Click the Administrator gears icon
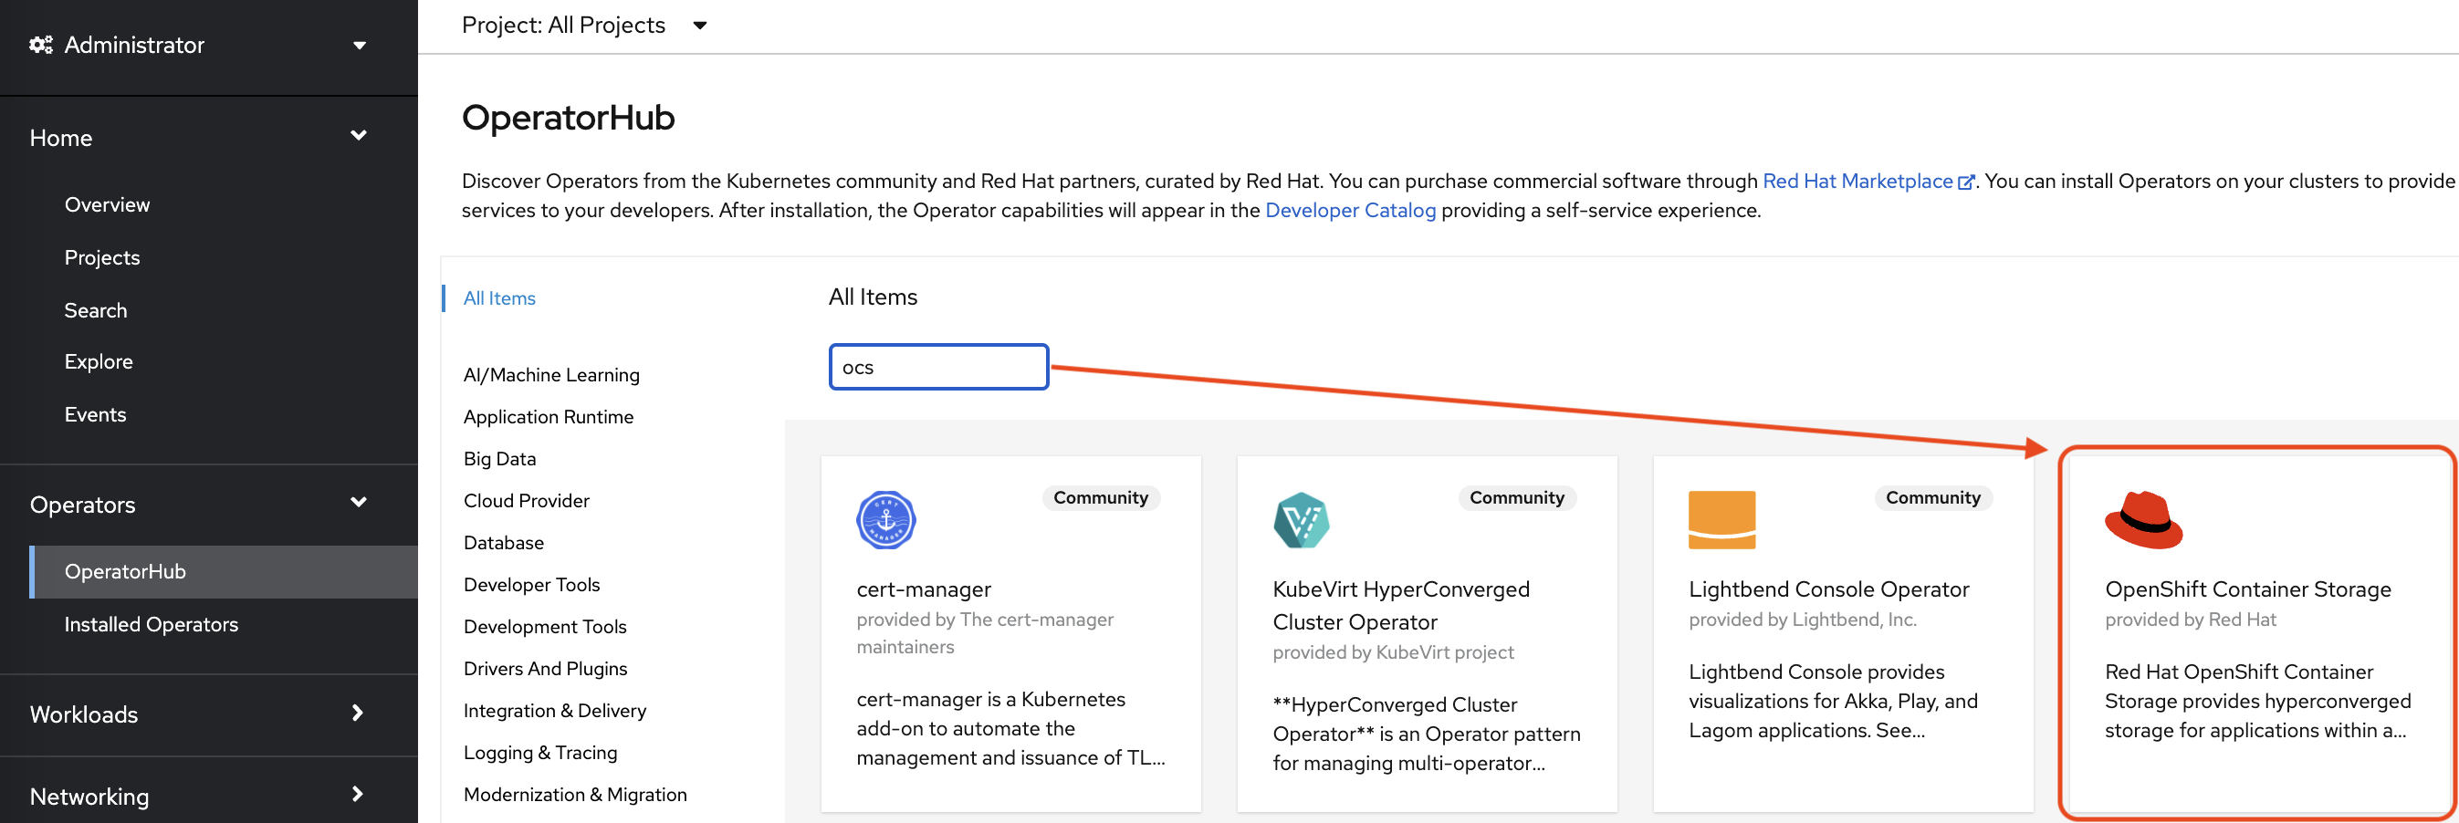Viewport: 2459px width, 823px height. 41,45
